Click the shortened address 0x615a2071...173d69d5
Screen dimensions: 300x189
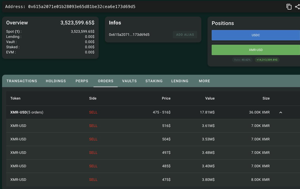129,35
